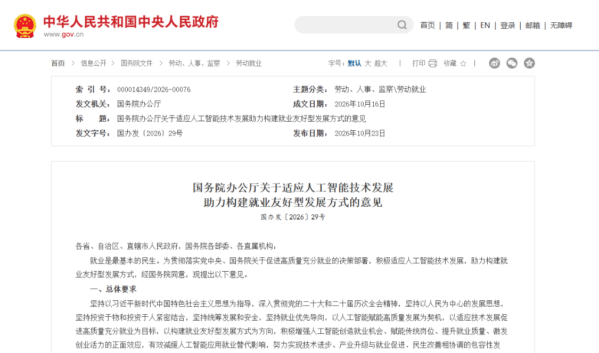This screenshot has height=353, width=599.
Task: Click topic category 劳动、人事、监察\劳动就业
Action: pos(380,89)
